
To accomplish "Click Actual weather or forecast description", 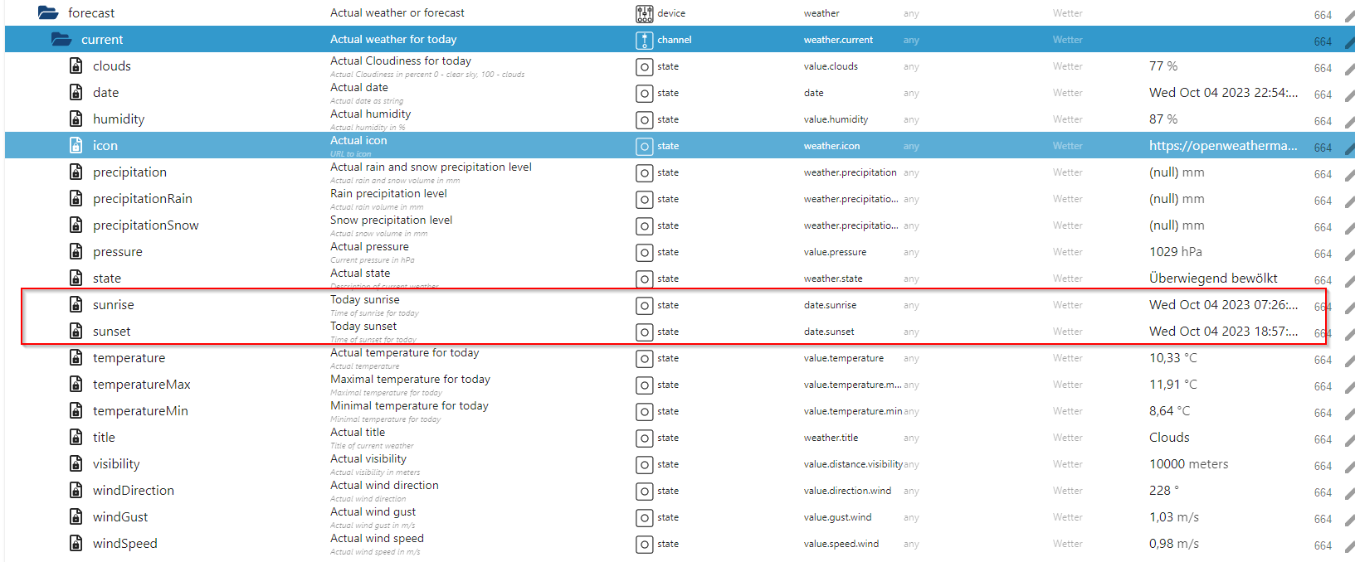I will tap(397, 12).
